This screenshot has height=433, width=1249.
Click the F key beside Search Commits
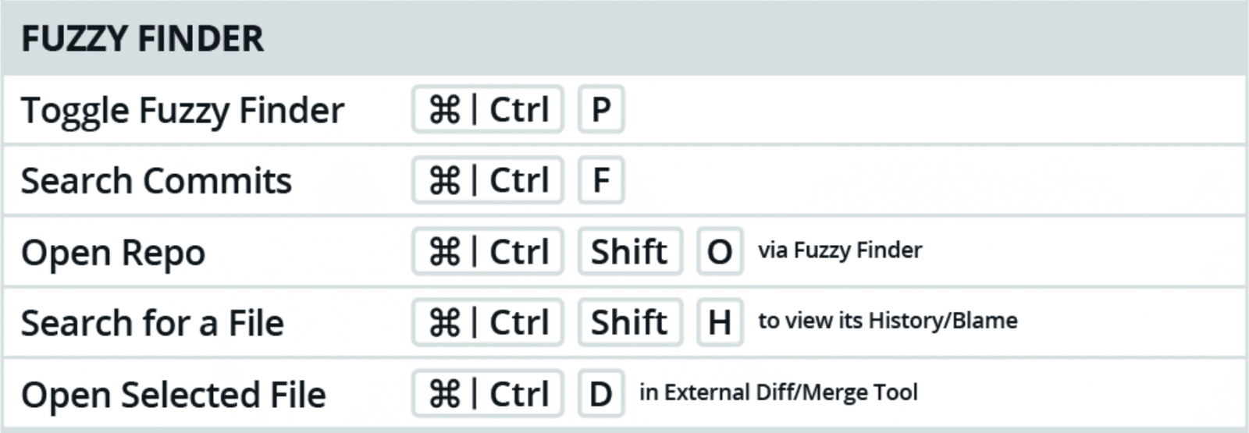coord(601,180)
